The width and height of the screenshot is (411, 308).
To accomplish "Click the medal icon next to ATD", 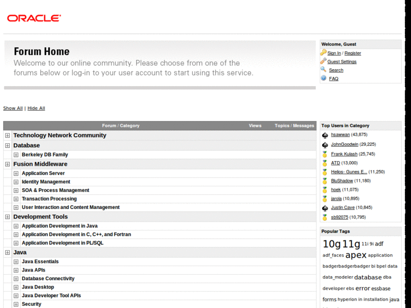I will pyautogui.click(x=325, y=163).
